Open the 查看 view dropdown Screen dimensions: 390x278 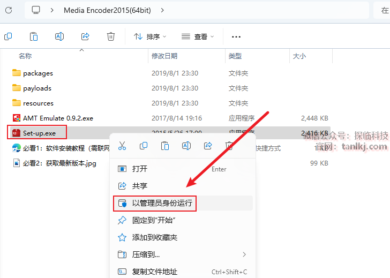click(x=198, y=37)
